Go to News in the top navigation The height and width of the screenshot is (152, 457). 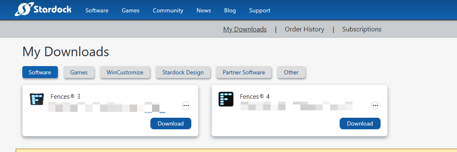[x=204, y=10]
